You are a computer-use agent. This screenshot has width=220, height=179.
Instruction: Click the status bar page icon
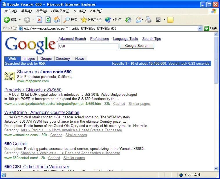[4, 175]
